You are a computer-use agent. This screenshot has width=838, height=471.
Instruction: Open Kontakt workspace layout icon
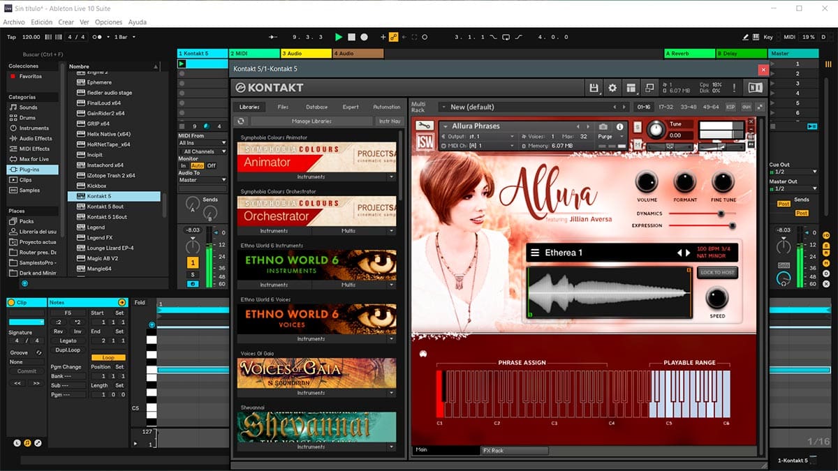click(631, 88)
